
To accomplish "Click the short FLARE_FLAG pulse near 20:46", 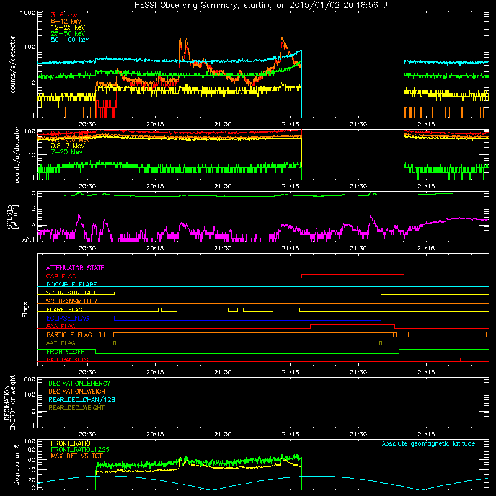I will click(x=160, y=309).
